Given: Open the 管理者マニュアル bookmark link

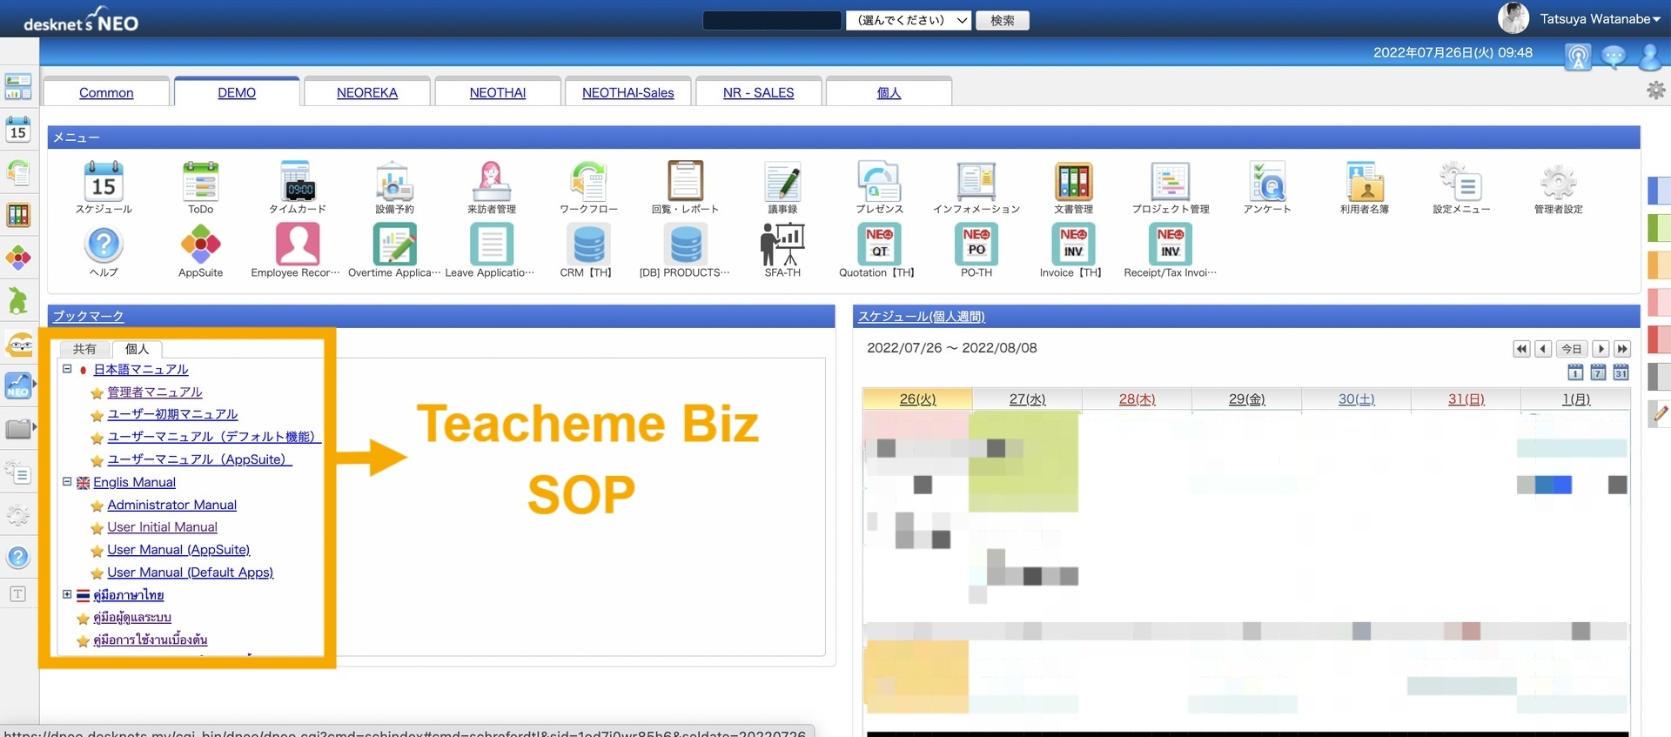Looking at the screenshot, I should 155,392.
